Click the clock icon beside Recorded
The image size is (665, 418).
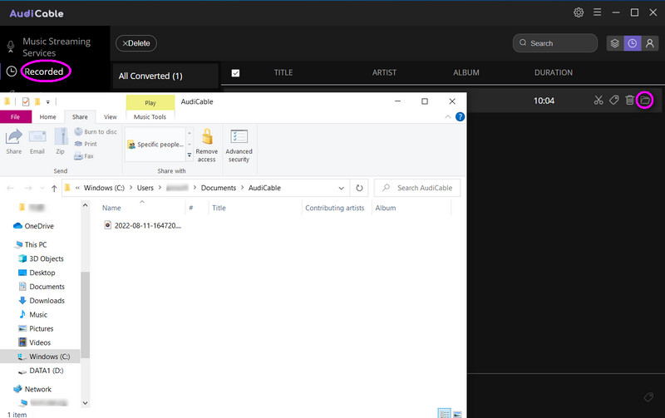point(12,71)
